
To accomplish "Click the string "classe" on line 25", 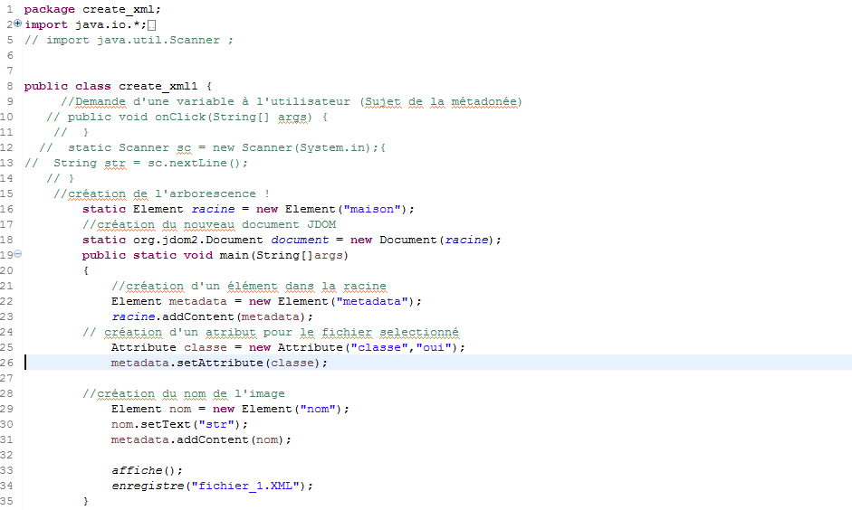I will click(x=379, y=348).
